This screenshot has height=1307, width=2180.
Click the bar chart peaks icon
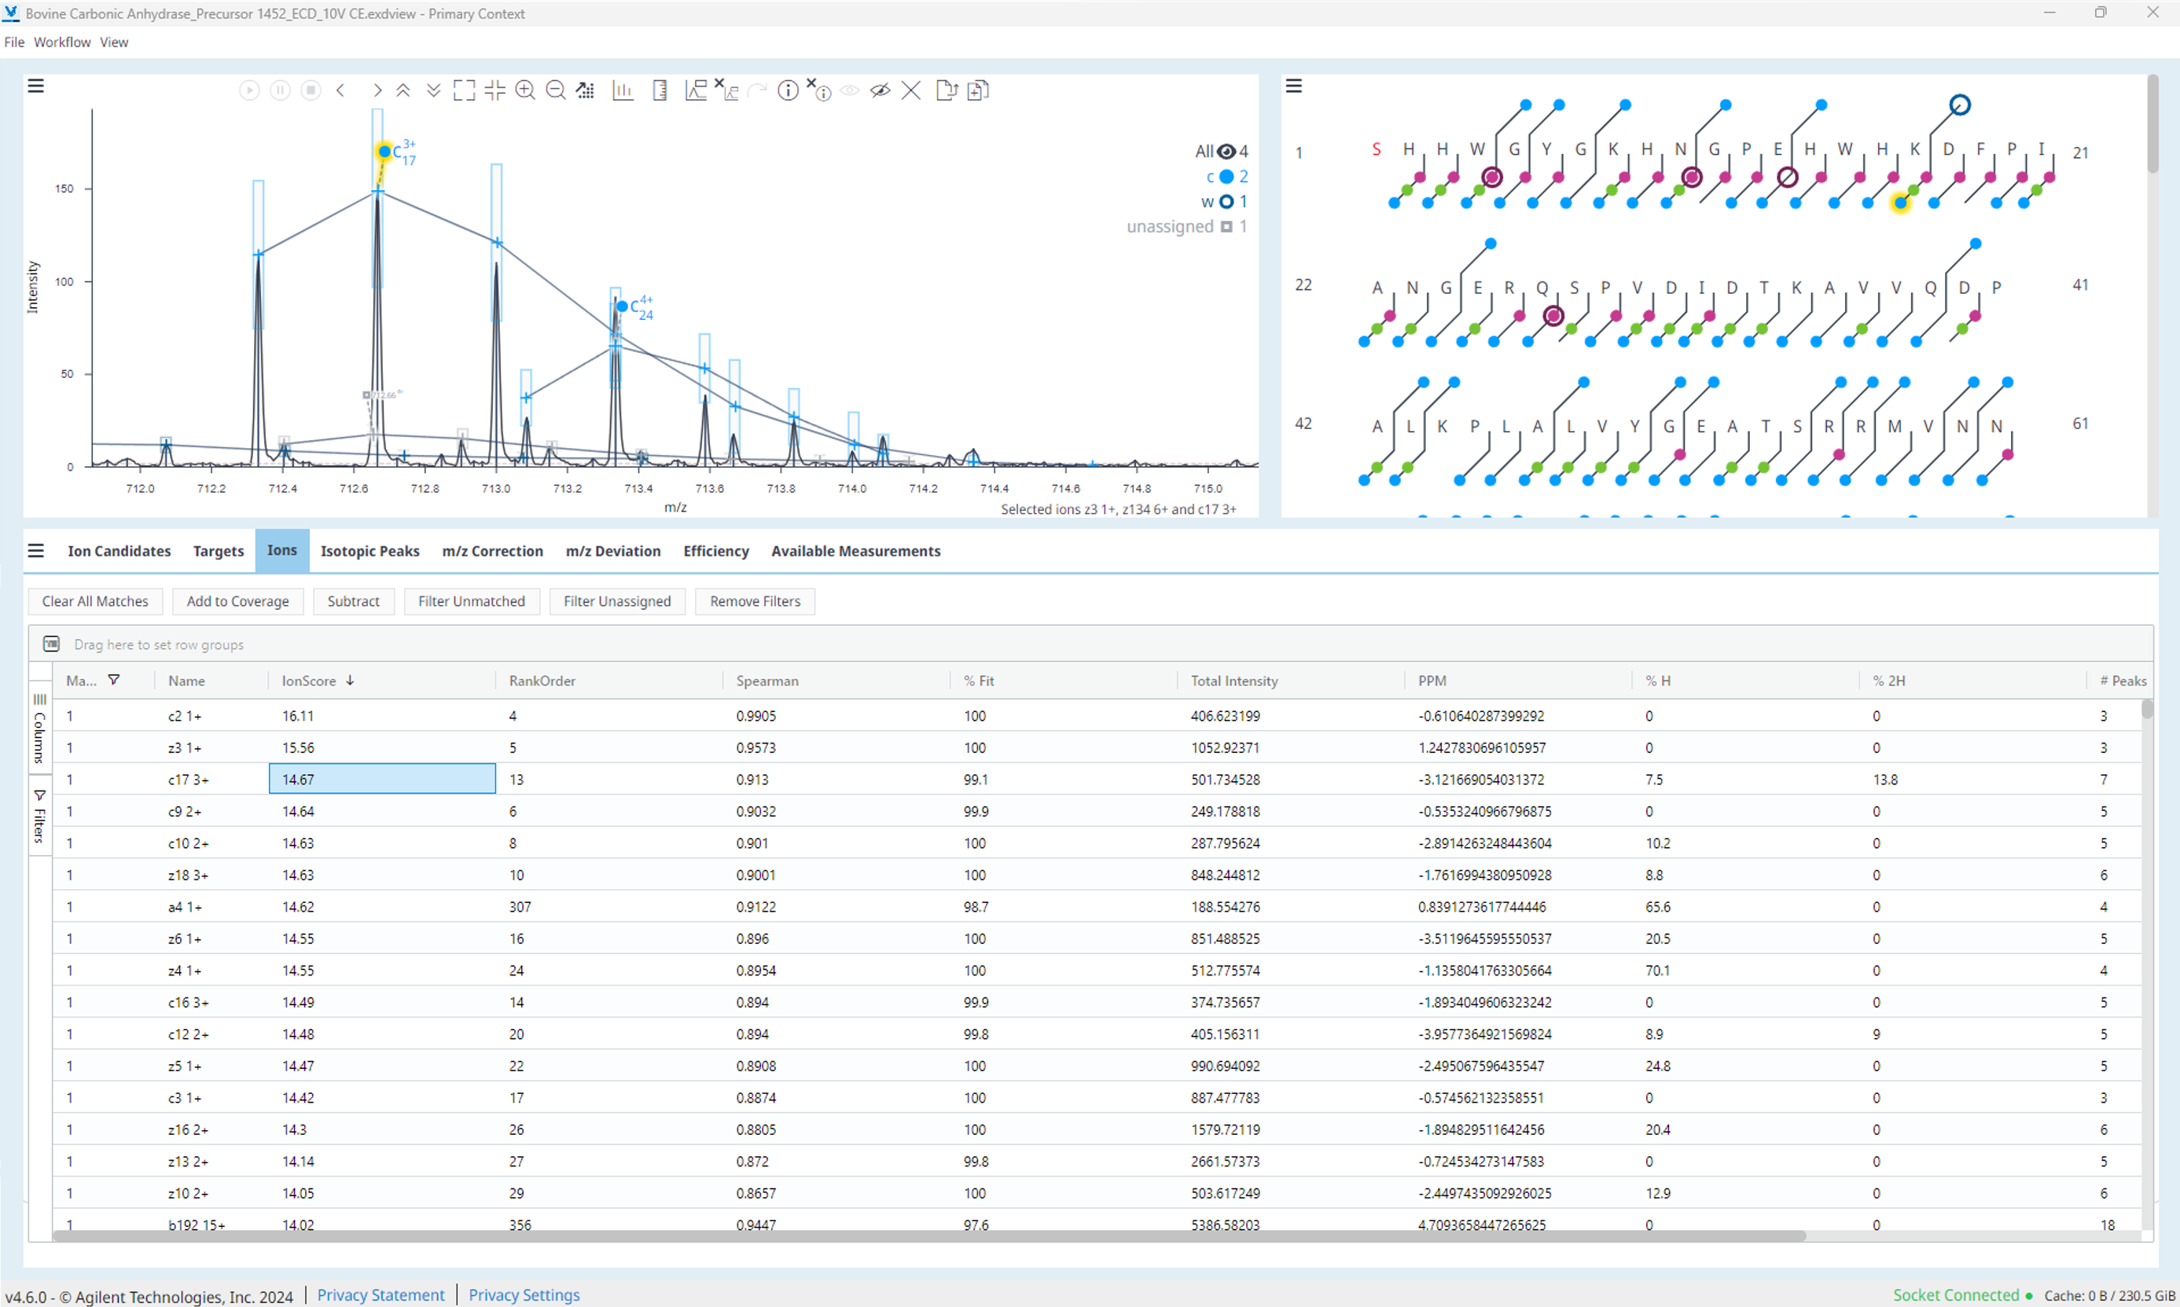pyautogui.click(x=623, y=90)
